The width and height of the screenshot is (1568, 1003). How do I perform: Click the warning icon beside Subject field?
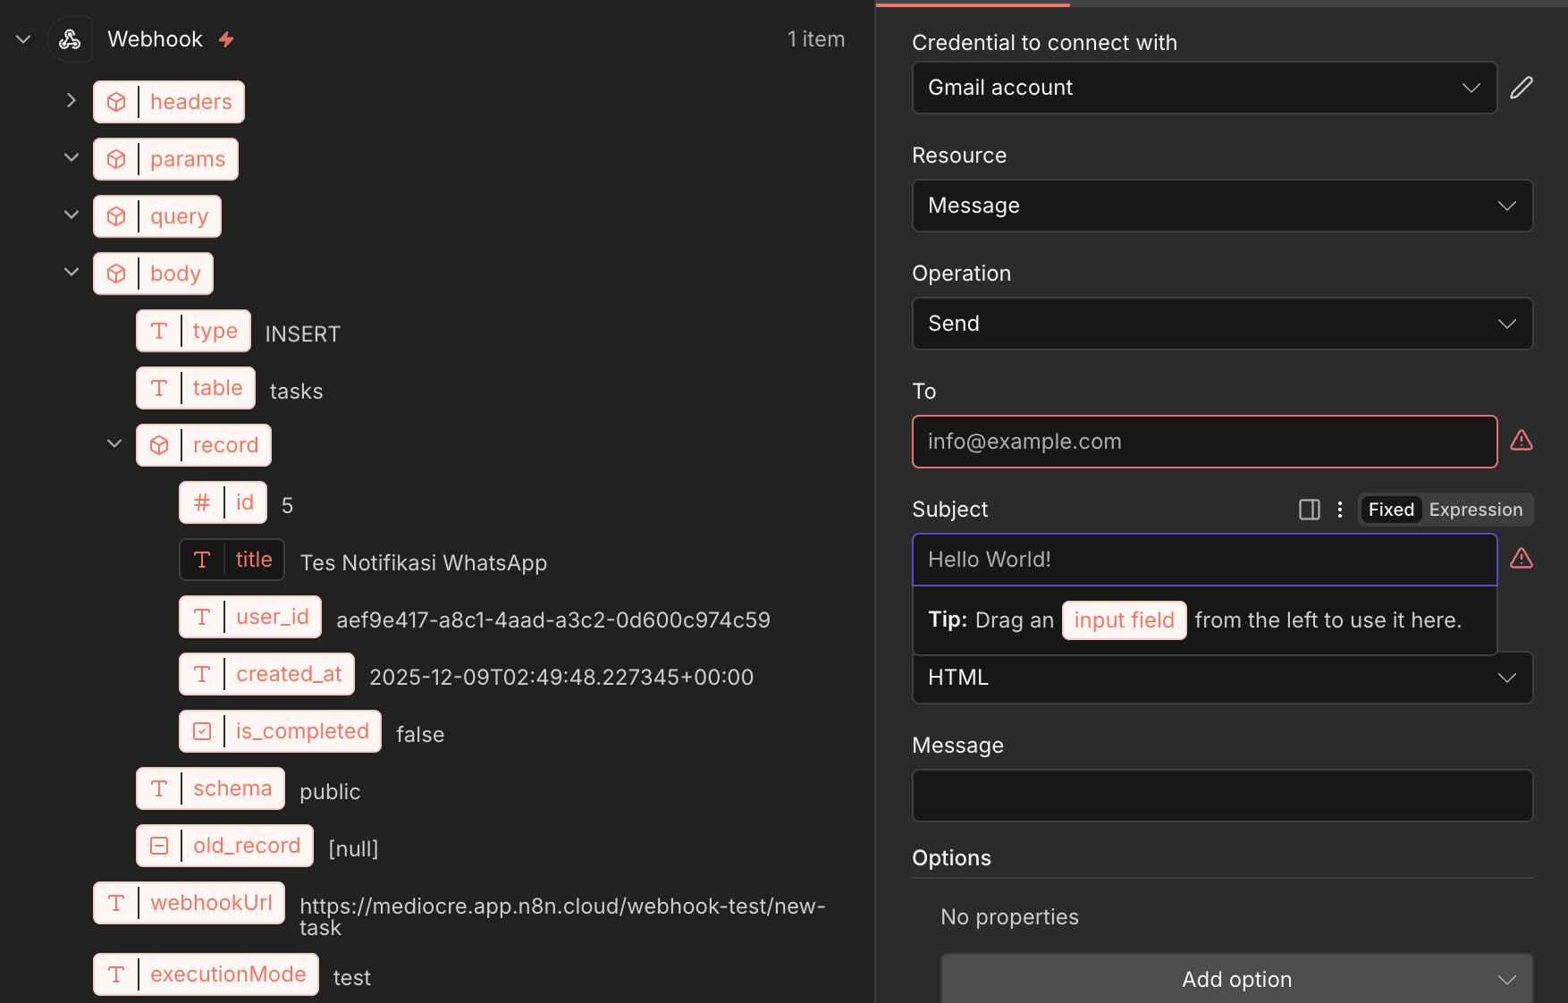click(x=1522, y=559)
